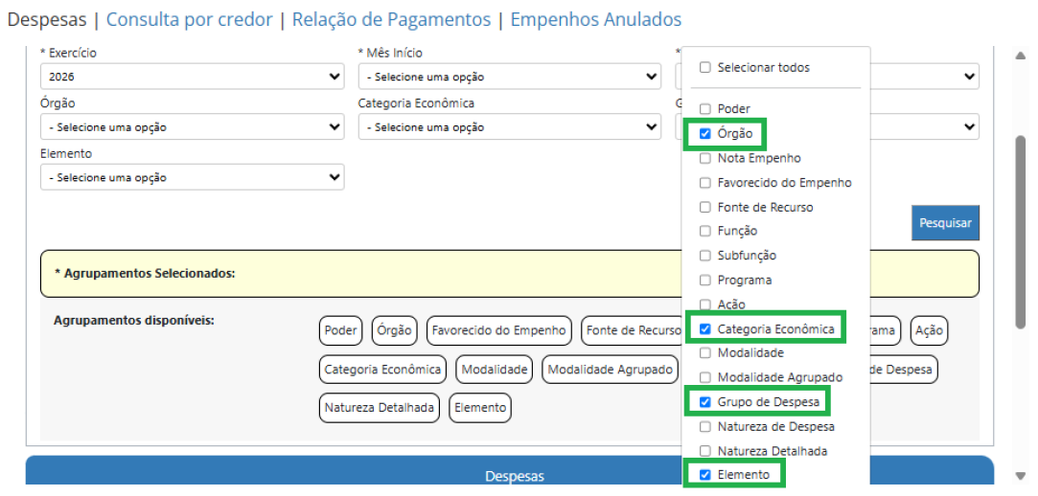Open the Órgão select dropdown
Image resolution: width=1038 pixels, height=496 pixels.
(x=192, y=127)
